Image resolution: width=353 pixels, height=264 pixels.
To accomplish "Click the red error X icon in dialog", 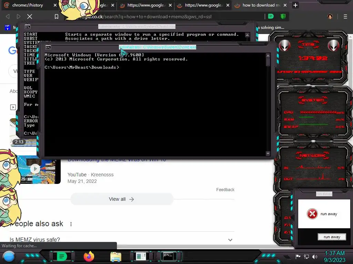I will (x=312, y=214).
